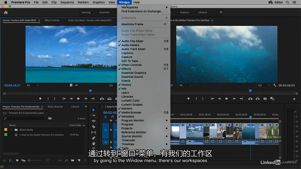Select the Track Select Forward tool

(94, 115)
